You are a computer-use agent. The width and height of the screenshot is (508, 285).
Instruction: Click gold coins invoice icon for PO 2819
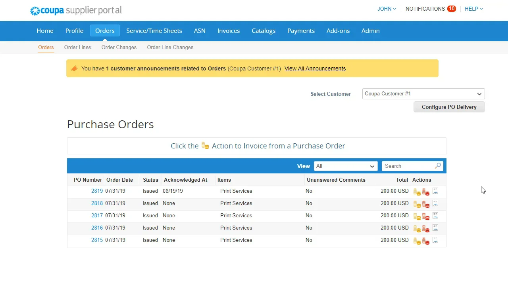[417, 192]
